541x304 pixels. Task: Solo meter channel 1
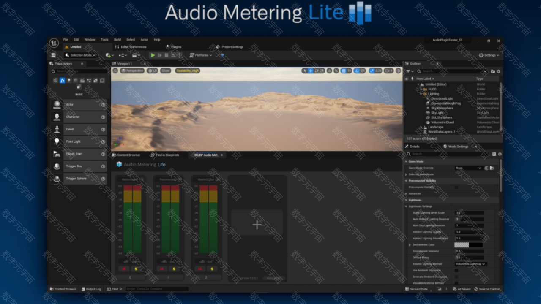[x=174, y=269]
